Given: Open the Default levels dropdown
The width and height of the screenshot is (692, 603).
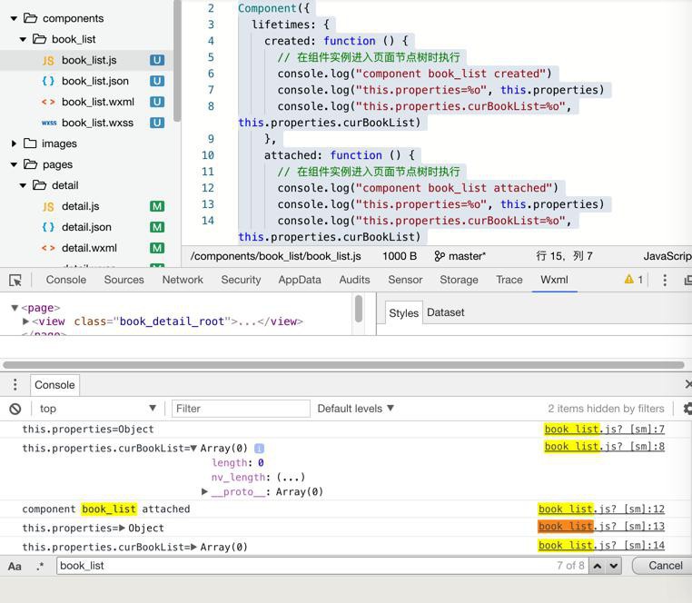Looking at the screenshot, I should tap(355, 409).
